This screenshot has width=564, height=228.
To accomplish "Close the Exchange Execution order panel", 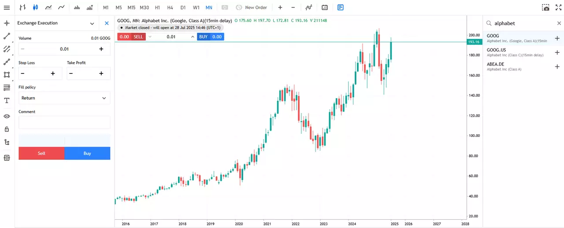I will pos(107,23).
